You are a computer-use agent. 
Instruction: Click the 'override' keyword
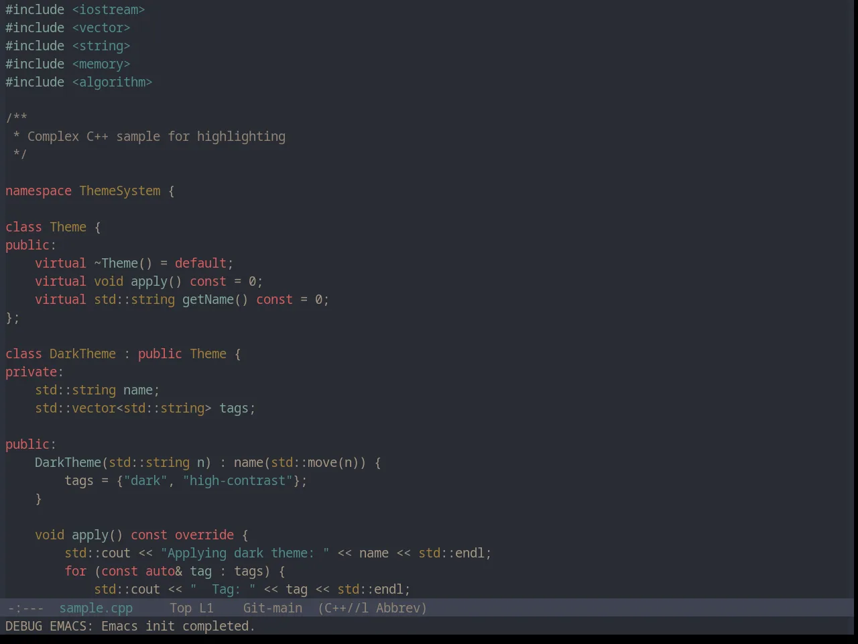(x=204, y=535)
